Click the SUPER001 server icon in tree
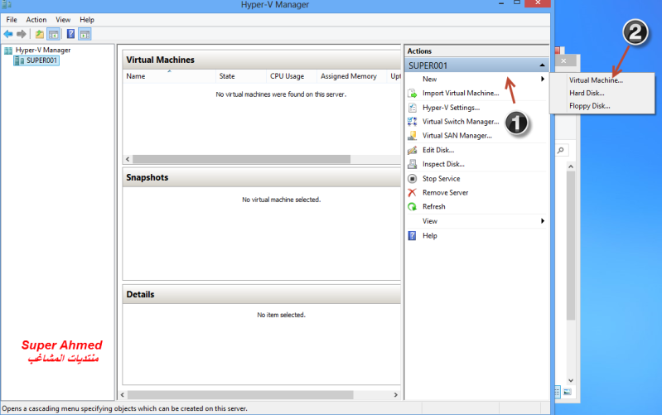 (x=19, y=60)
